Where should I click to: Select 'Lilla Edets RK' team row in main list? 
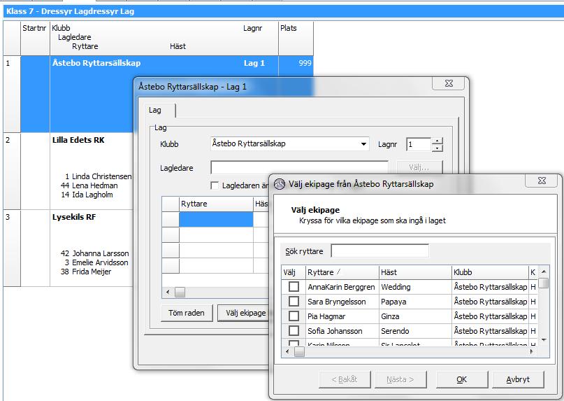[78, 140]
